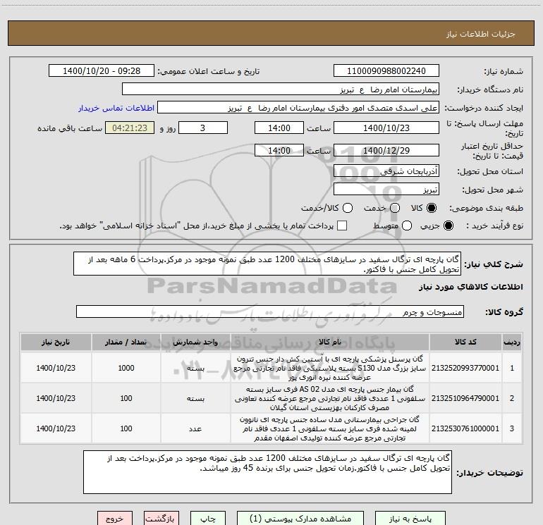Click the delivery province field آذربایجان شرقی
This screenshot has height=525, width=543.
coord(386,171)
